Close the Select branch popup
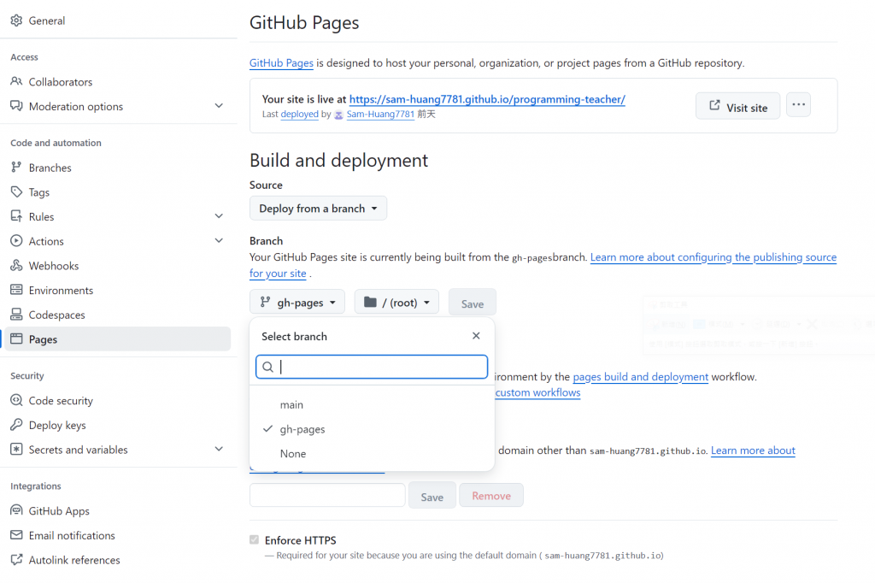 [x=476, y=336]
